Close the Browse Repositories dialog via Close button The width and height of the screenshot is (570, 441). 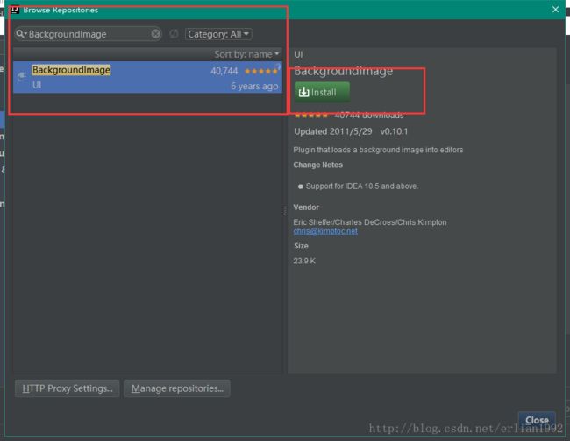pyautogui.click(x=537, y=420)
